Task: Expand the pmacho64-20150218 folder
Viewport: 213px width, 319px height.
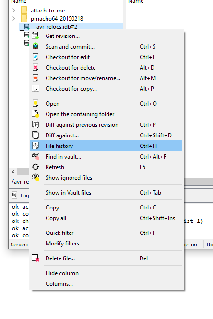Action: 13,19
